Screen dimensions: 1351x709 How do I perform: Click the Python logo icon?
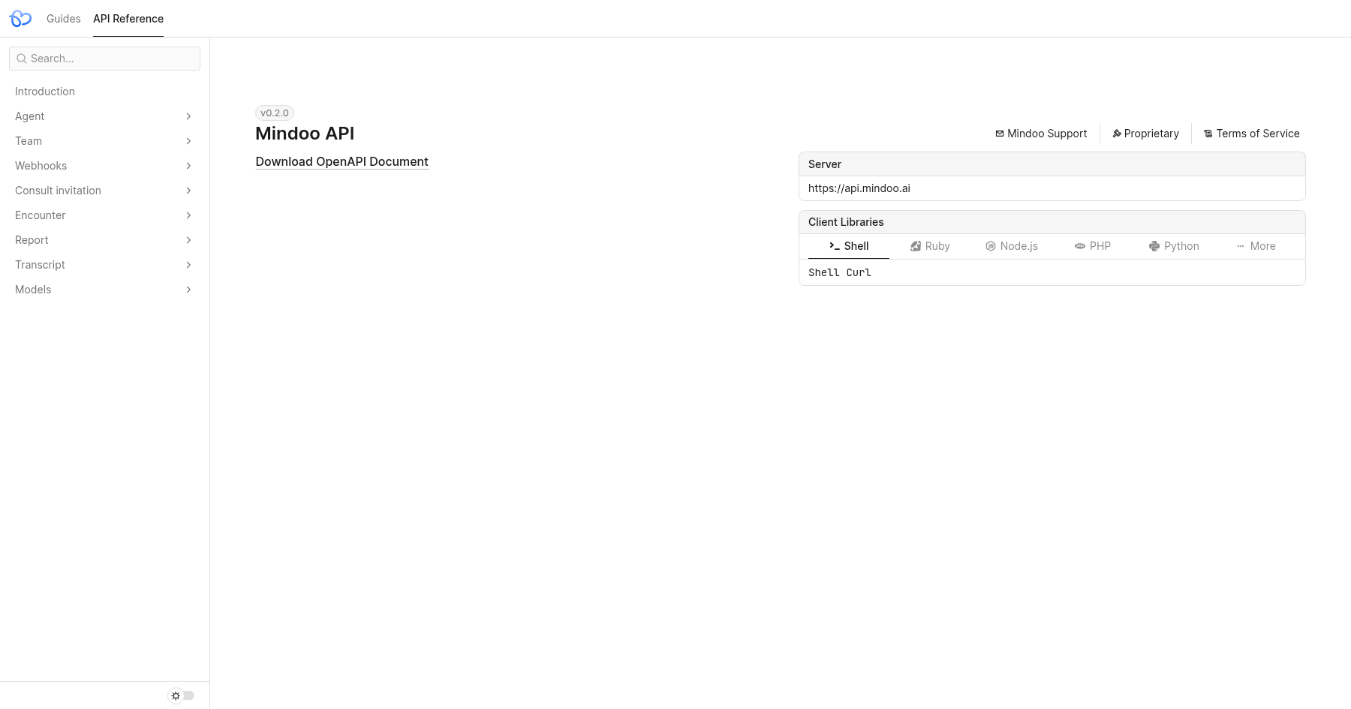[x=1154, y=246]
